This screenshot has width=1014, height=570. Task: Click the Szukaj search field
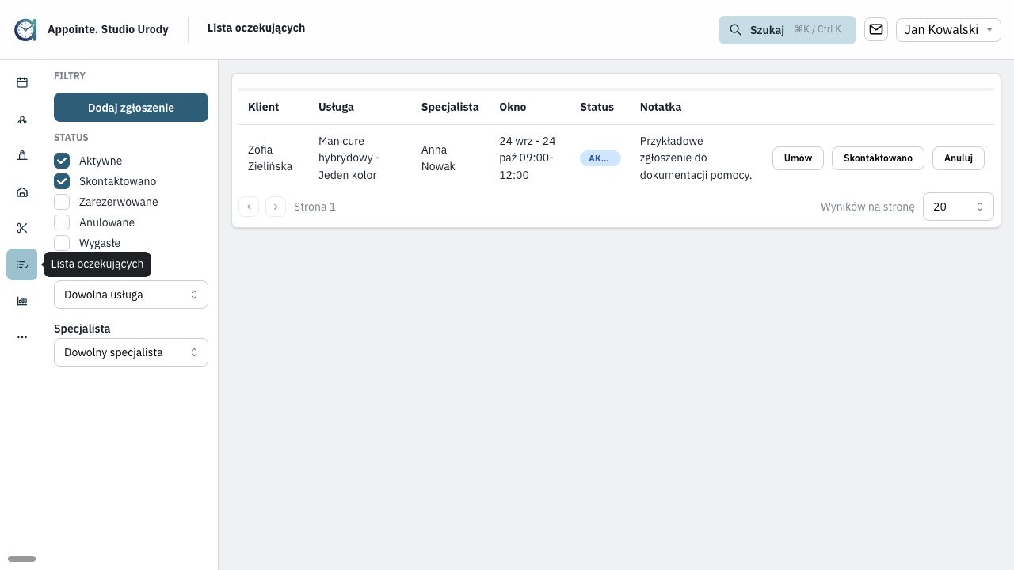coord(787,30)
